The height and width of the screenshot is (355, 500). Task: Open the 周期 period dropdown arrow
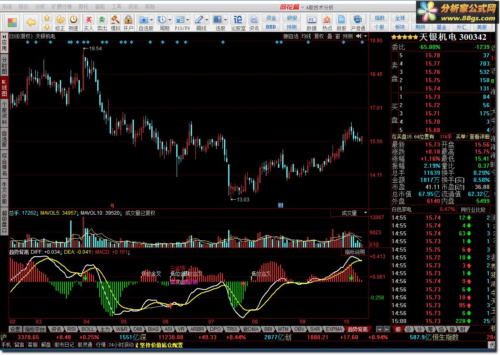pyautogui.click(x=170, y=20)
